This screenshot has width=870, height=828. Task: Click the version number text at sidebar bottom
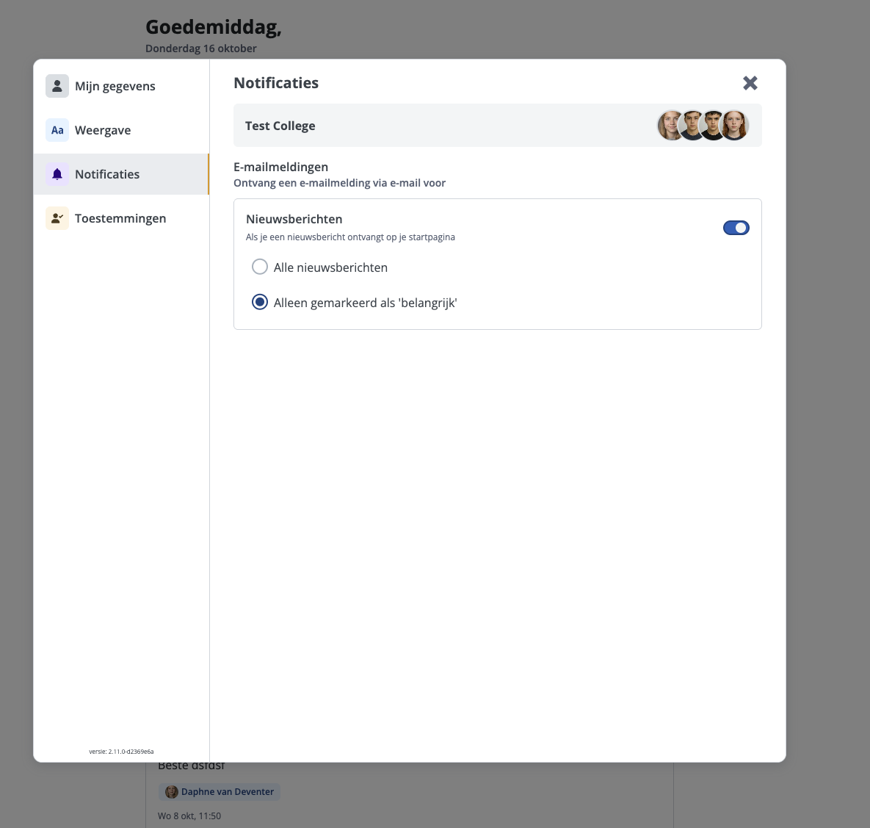coord(121,752)
